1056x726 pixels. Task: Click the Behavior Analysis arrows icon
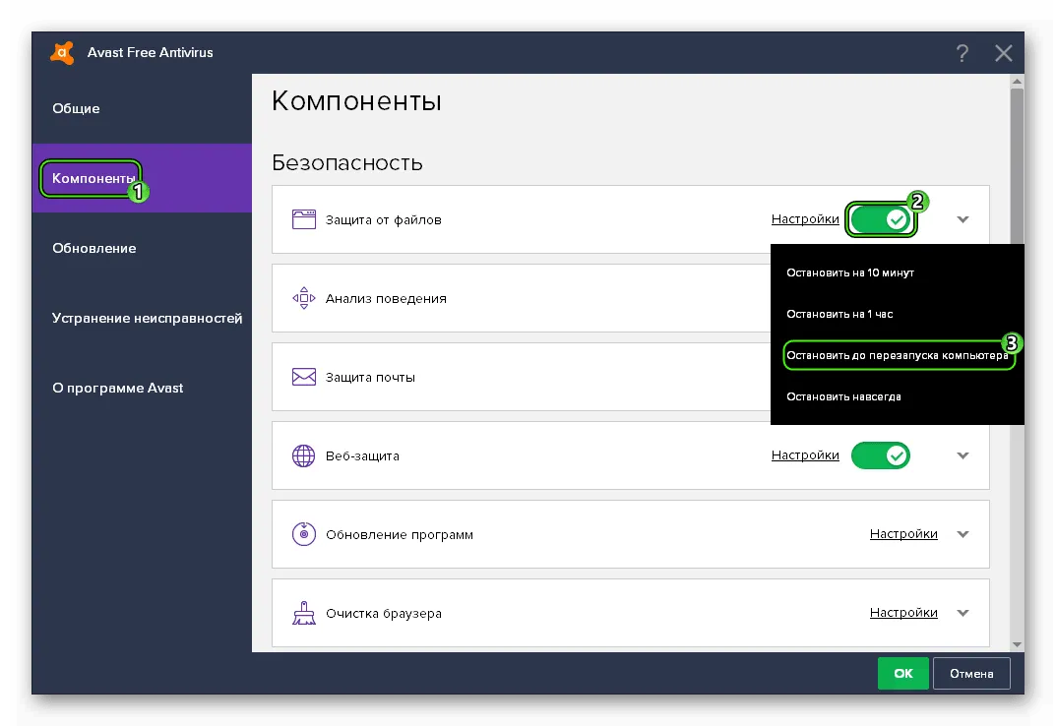tap(303, 298)
